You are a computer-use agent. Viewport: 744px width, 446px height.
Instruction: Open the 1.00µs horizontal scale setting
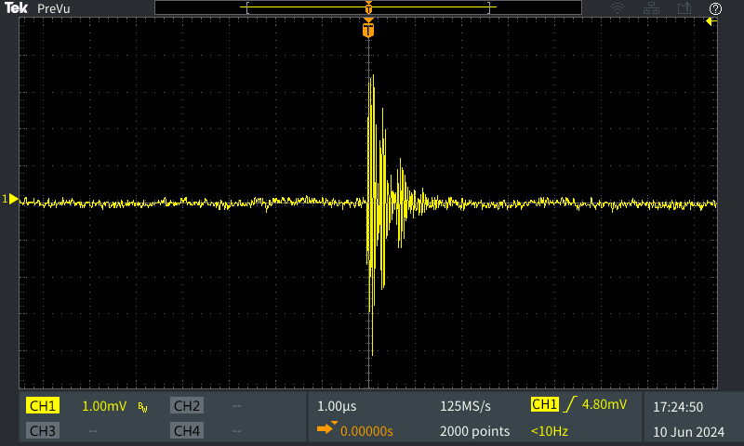coord(337,406)
